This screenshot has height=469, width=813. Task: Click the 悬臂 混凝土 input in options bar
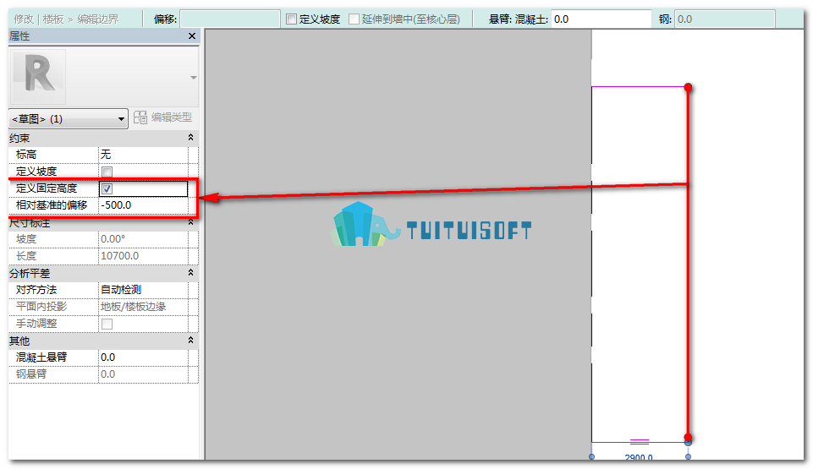601,19
